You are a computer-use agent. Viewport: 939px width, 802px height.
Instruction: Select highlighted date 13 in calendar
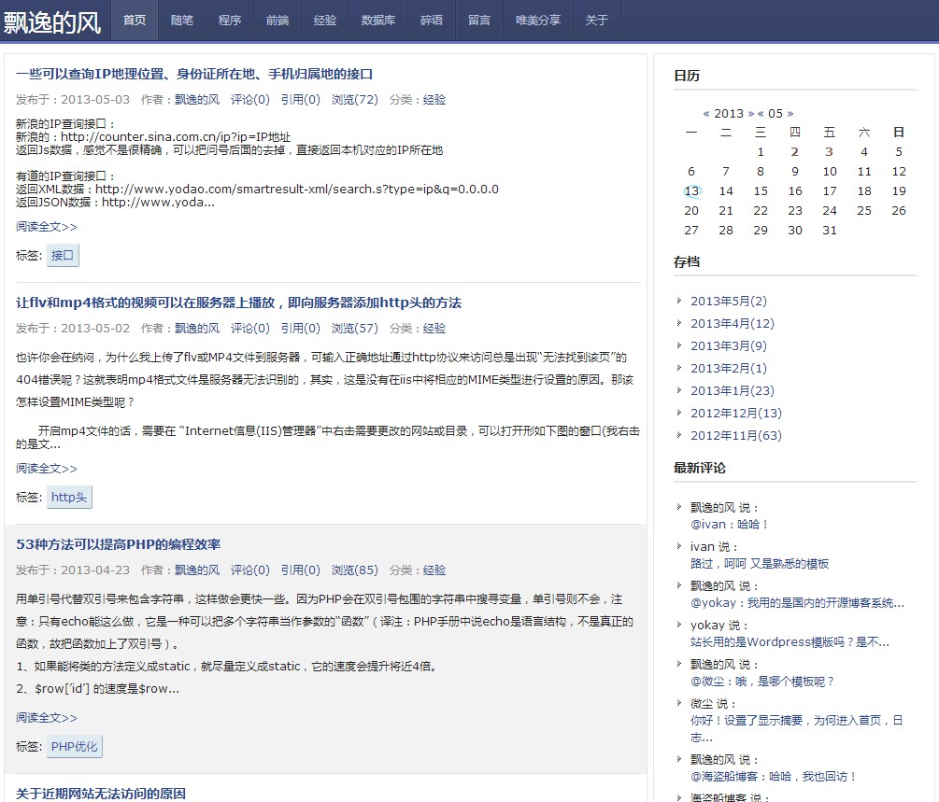[691, 191]
